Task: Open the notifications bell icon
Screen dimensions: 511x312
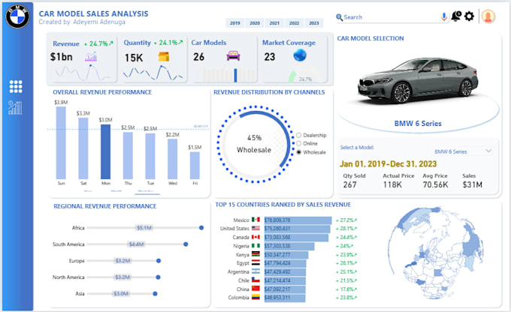Action: [x=456, y=16]
